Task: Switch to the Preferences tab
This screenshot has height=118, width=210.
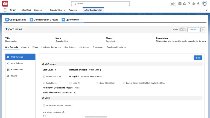Action: [98, 47]
